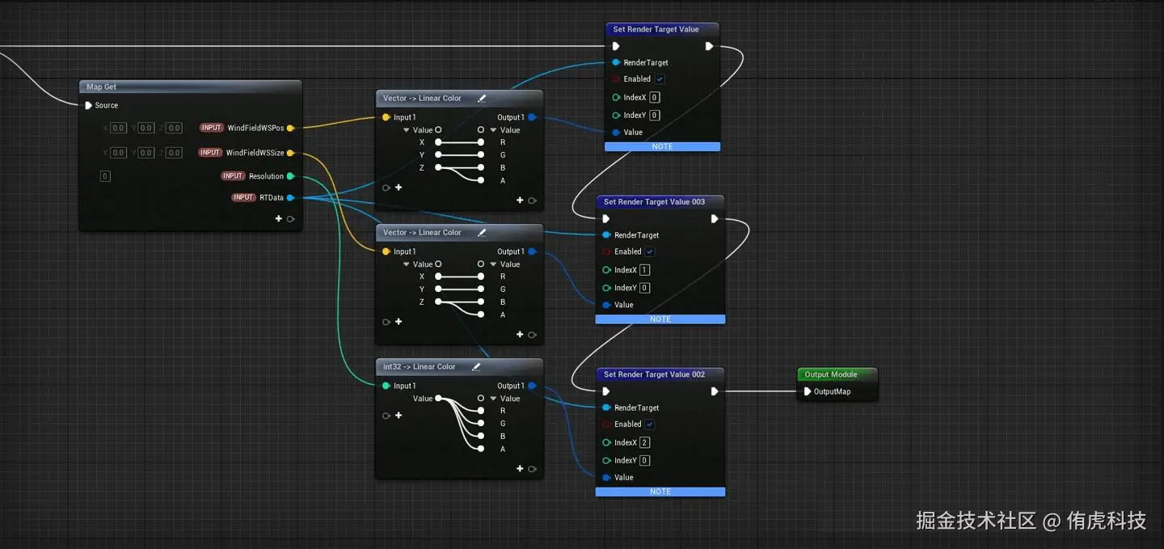The image size is (1164, 549).
Task: Click the Z field of WindFieldWSSize
Action: coord(175,153)
